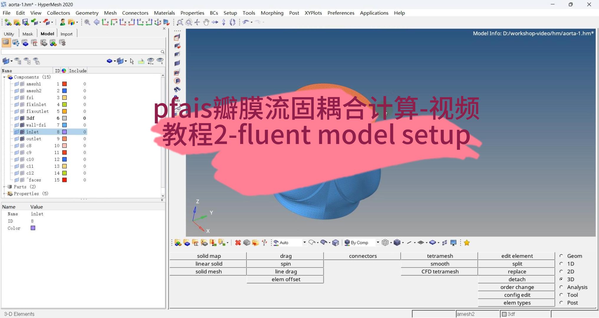Collapse the Components tree node
599x318 pixels.
coord(4,77)
